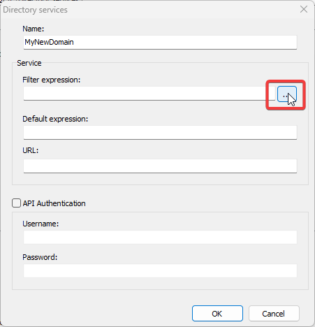Click the "Username:" label
The width and height of the screenshot is (315, 327).
[41, 224]
